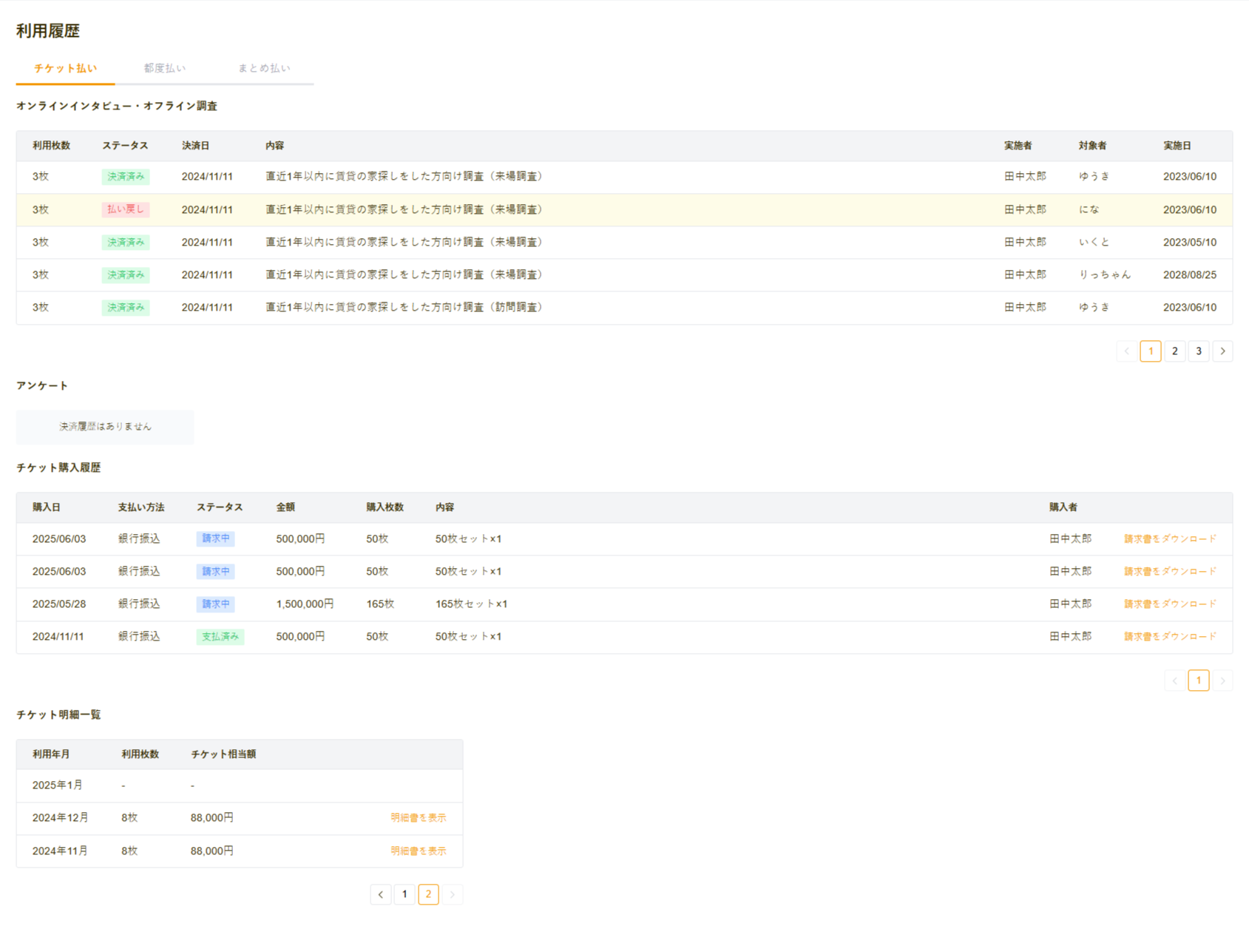This screenshot has width=1249, height=929.
Task: Select the row with 対象者 りっちゃん
Action: (624, 275)
